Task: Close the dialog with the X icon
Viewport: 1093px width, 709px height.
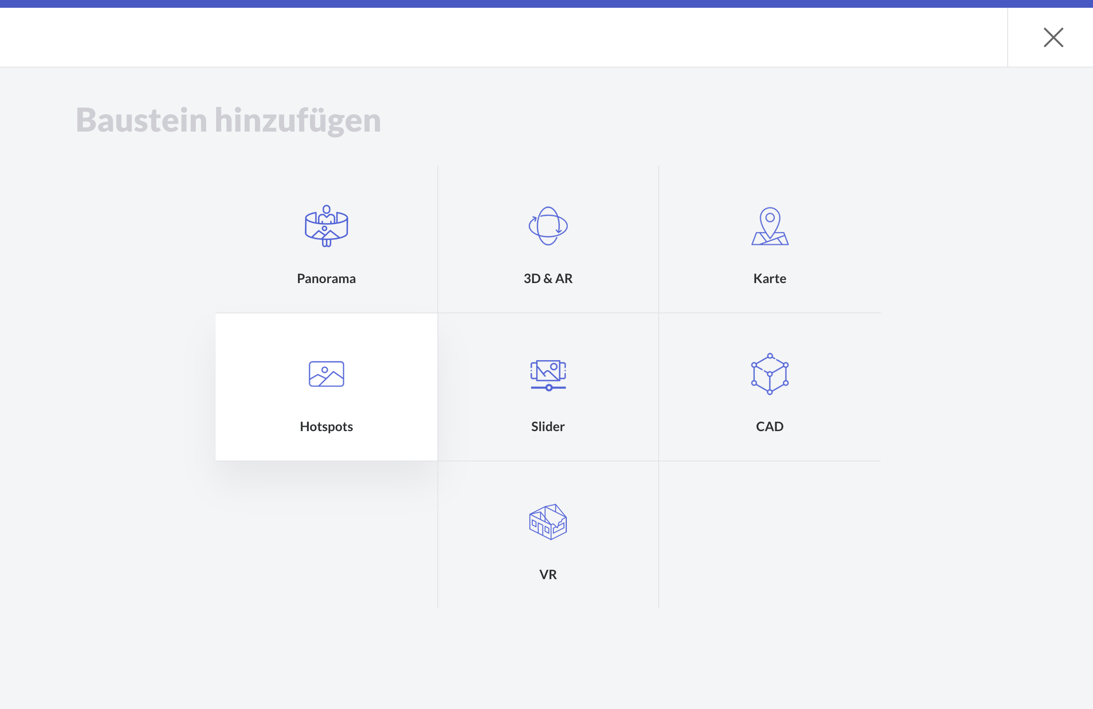Action: click(x=1053, y=37)
